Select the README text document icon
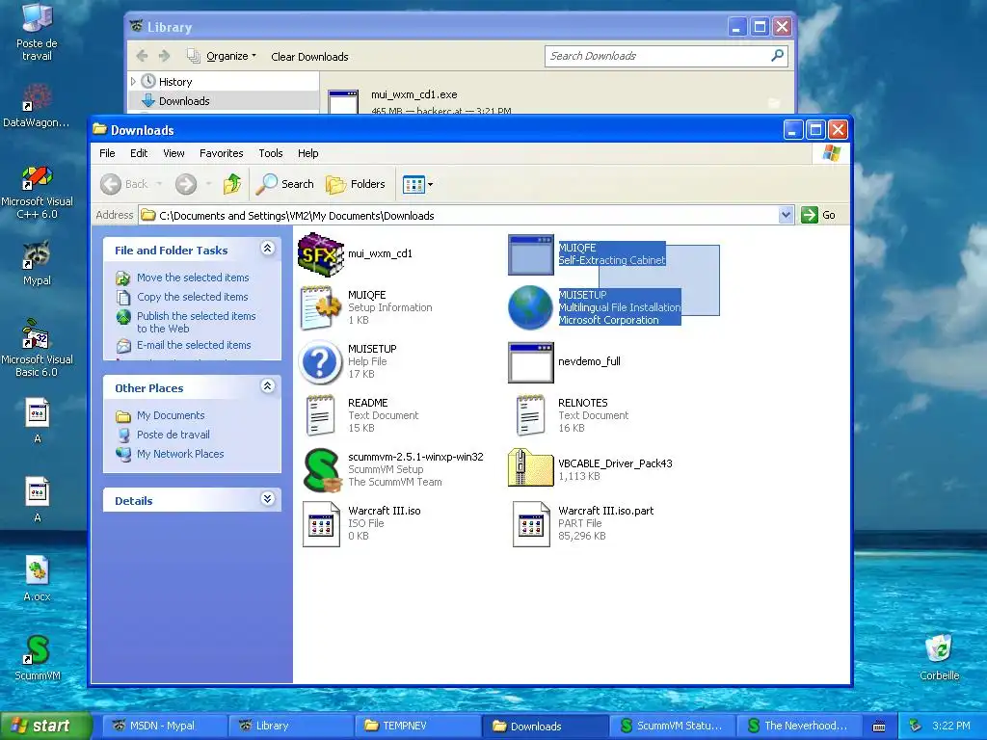This screenshot has width=987, height=740. pos(320,415)
